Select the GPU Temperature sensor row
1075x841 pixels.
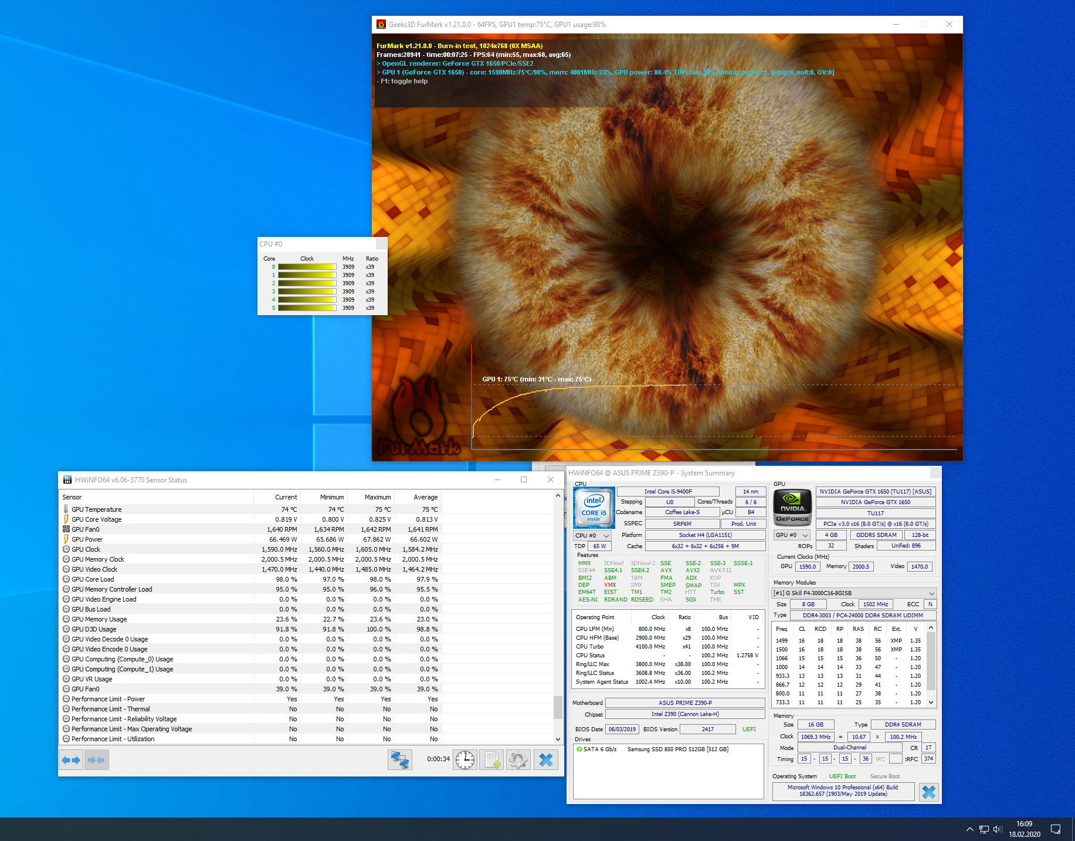coord(97,509)
